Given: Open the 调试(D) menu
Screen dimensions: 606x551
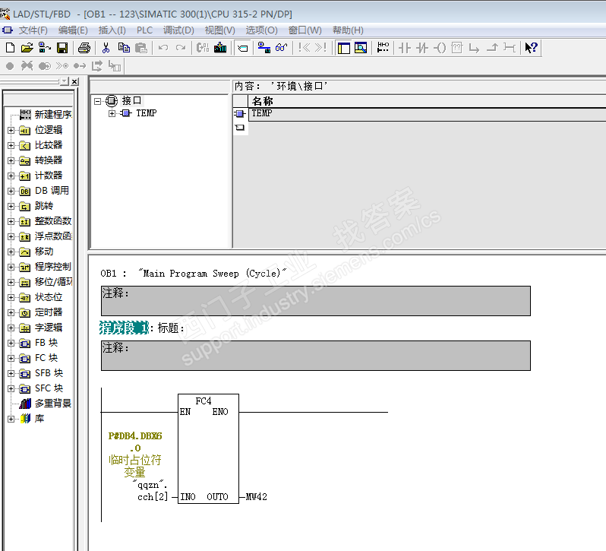Looking at the screenshot, I should pos(178,30).
